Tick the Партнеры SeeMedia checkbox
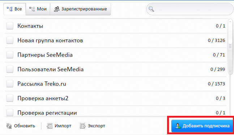 coord(10,55)
